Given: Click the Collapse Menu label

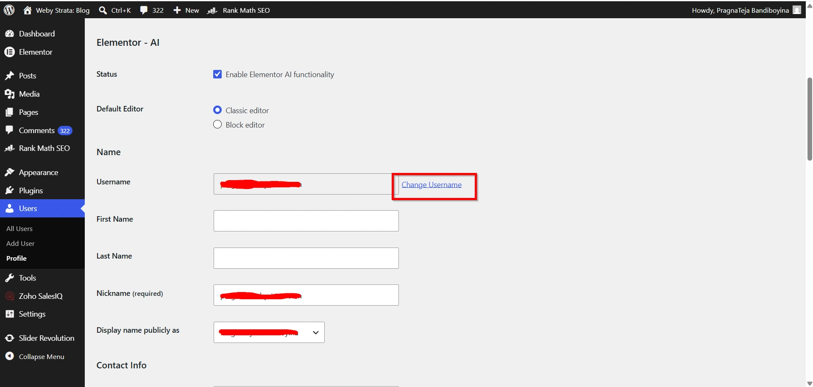Looking at the screenshot, I should [x=42, y=357].
